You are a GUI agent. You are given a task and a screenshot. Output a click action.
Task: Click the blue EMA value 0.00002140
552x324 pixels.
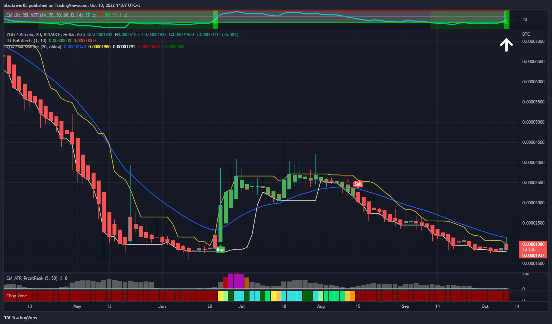(x=75, y=47)
